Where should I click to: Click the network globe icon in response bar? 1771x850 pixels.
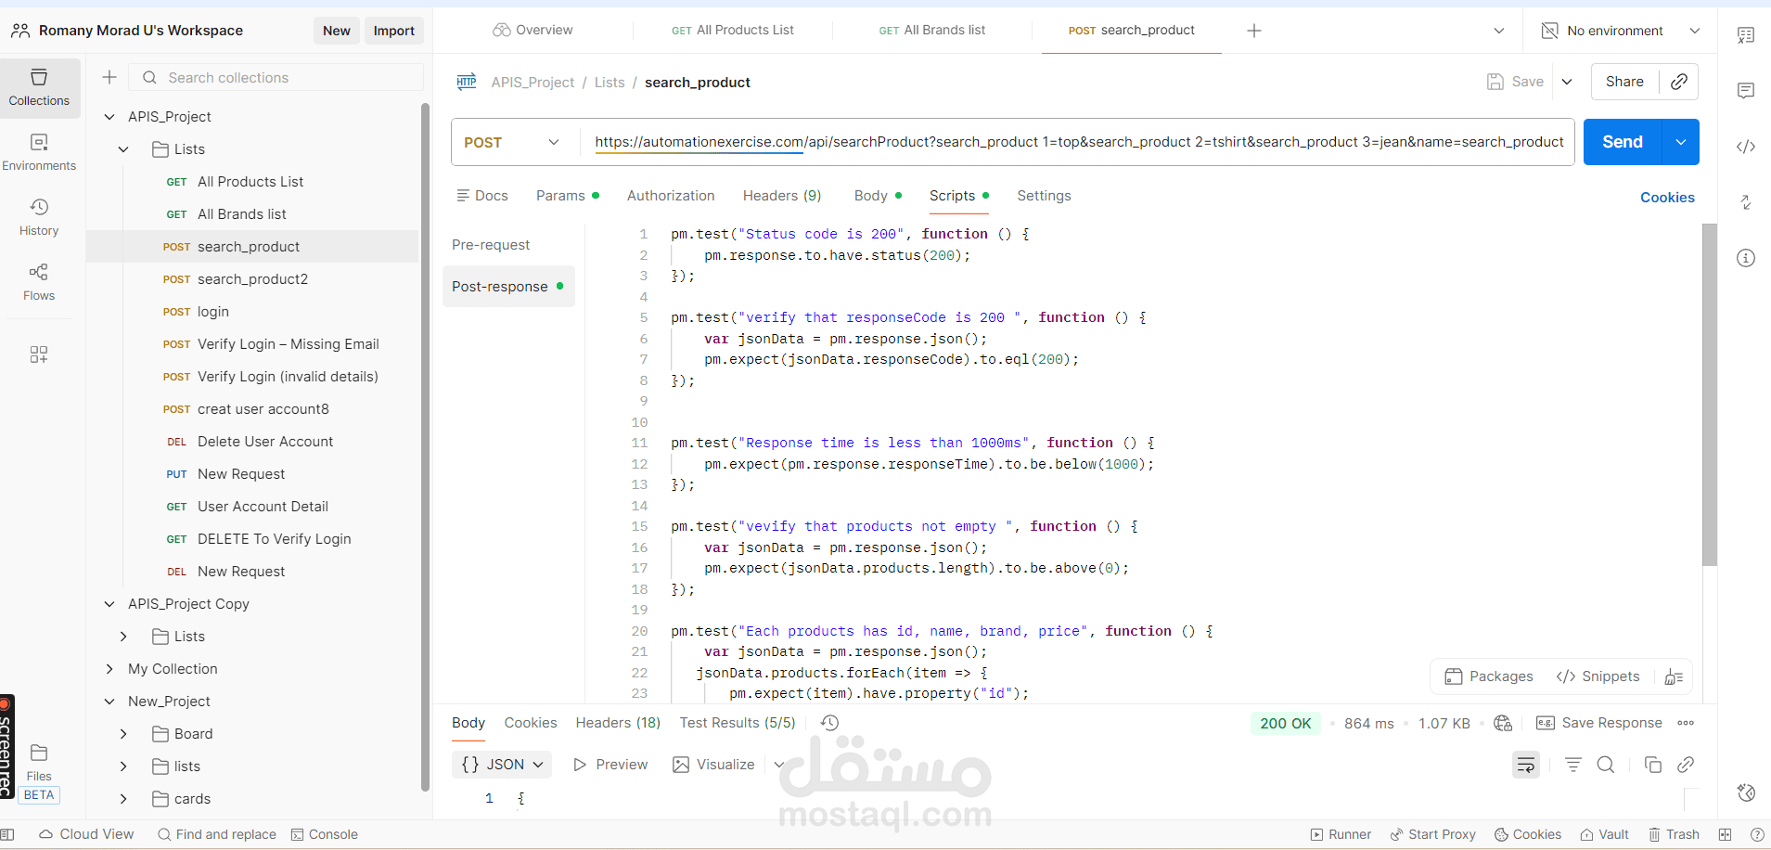[1503, 723]
